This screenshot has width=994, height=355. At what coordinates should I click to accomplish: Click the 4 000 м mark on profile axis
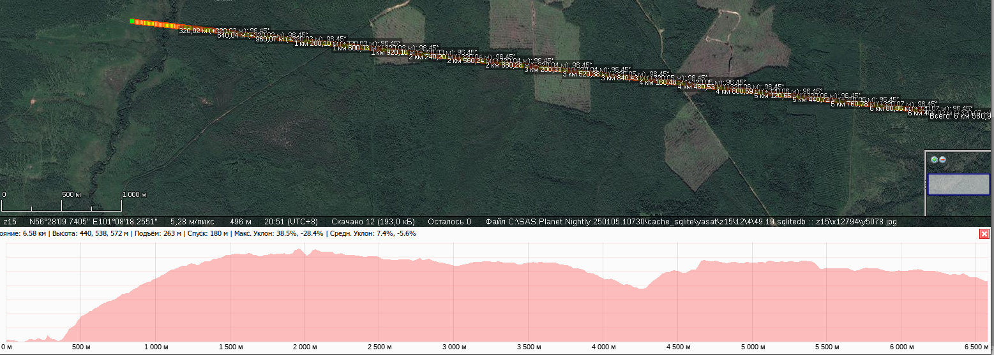pyautogui.click(x=603, y=347)
